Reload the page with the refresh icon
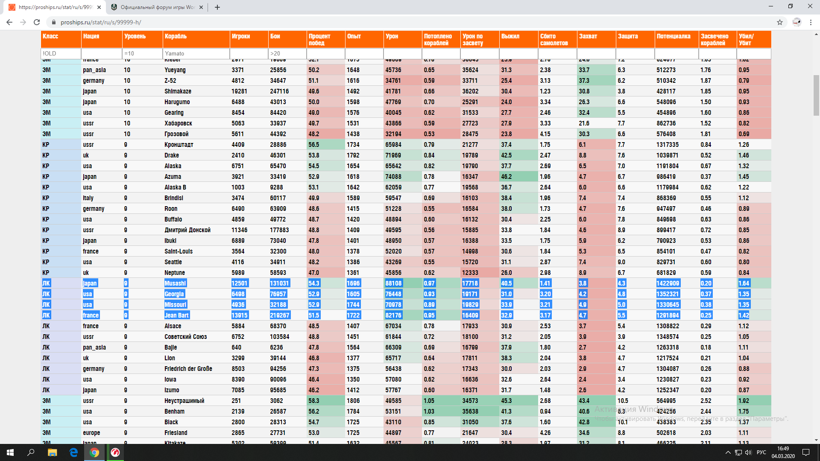 (37, 22)
